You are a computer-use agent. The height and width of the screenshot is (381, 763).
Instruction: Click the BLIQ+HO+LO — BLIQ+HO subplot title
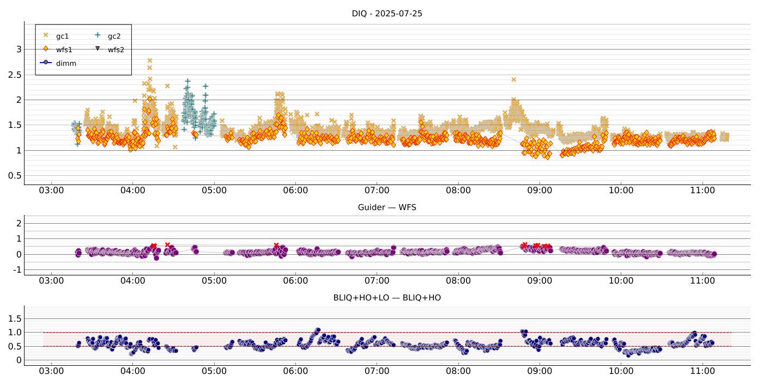pyautogui.click(x=387, y=298)
